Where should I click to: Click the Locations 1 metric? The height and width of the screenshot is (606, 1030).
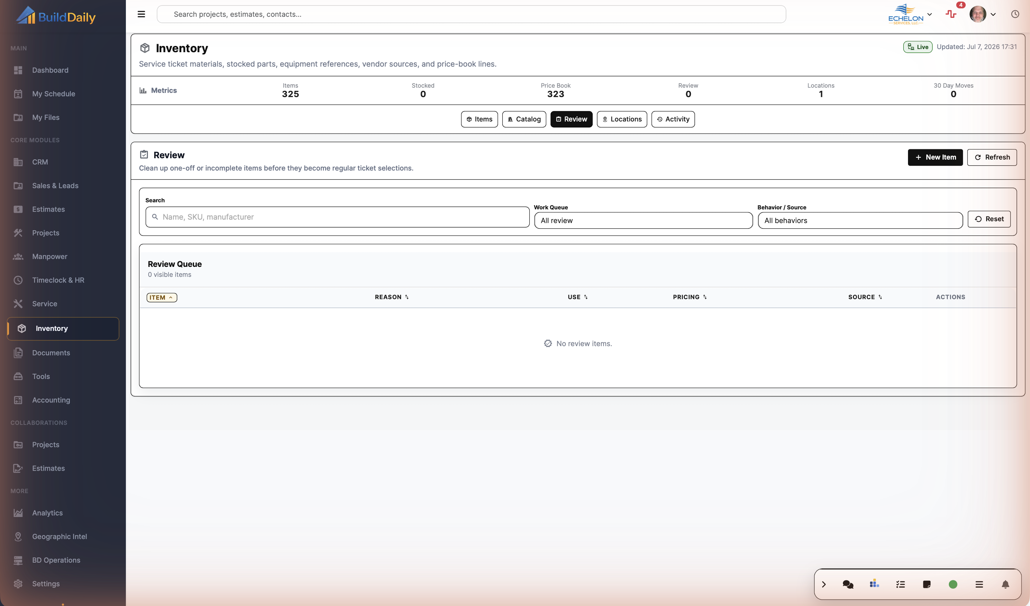[821, 91]
